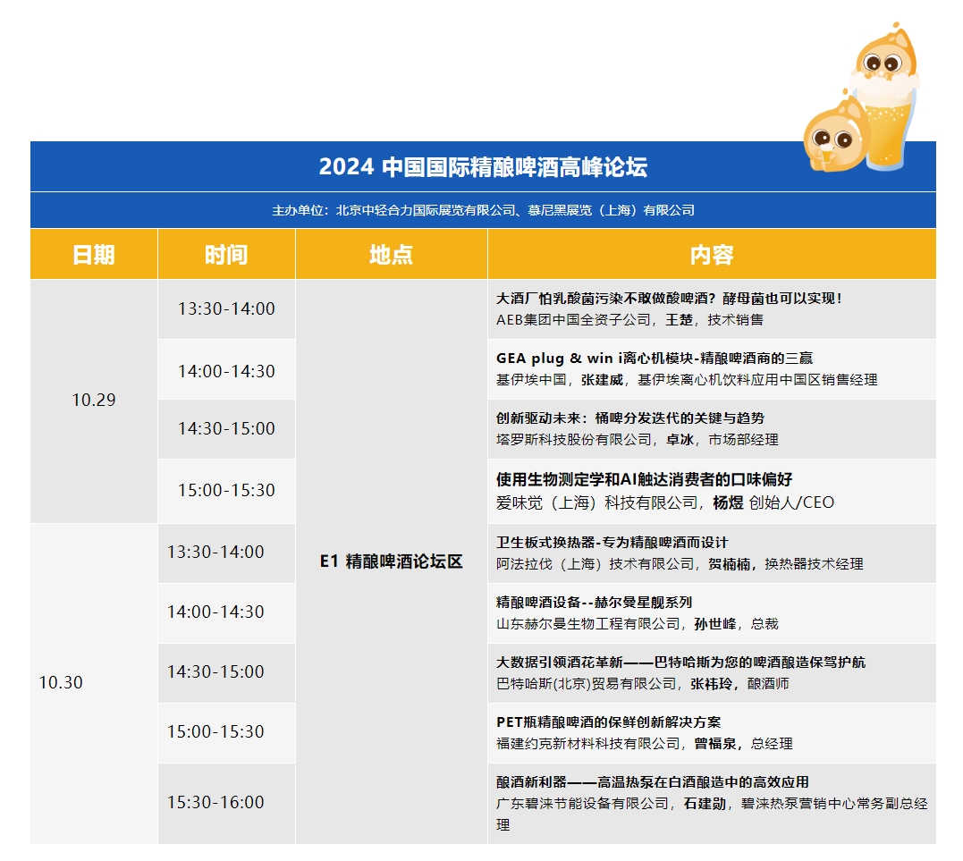Image resolution: width=963 pixels, height=861 pixels.
Task: Open the 使用生物测定学和AI session title
Action: [645, 479]
